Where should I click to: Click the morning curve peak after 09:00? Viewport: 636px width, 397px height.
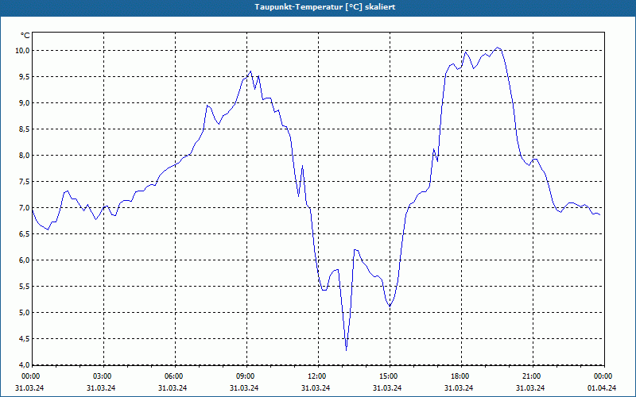point(250,71)
